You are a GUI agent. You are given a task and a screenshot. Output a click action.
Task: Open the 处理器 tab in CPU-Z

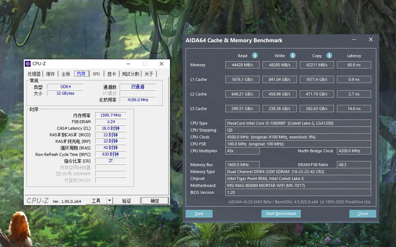(34, 74)
